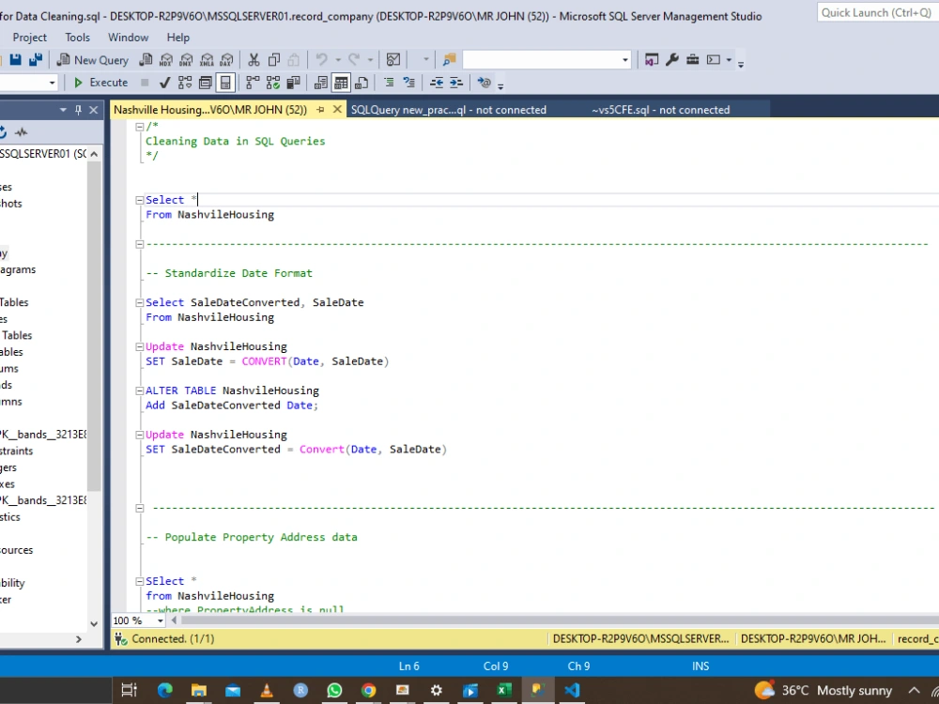Click the editor horizontal scrollbar

coord(560,620)
